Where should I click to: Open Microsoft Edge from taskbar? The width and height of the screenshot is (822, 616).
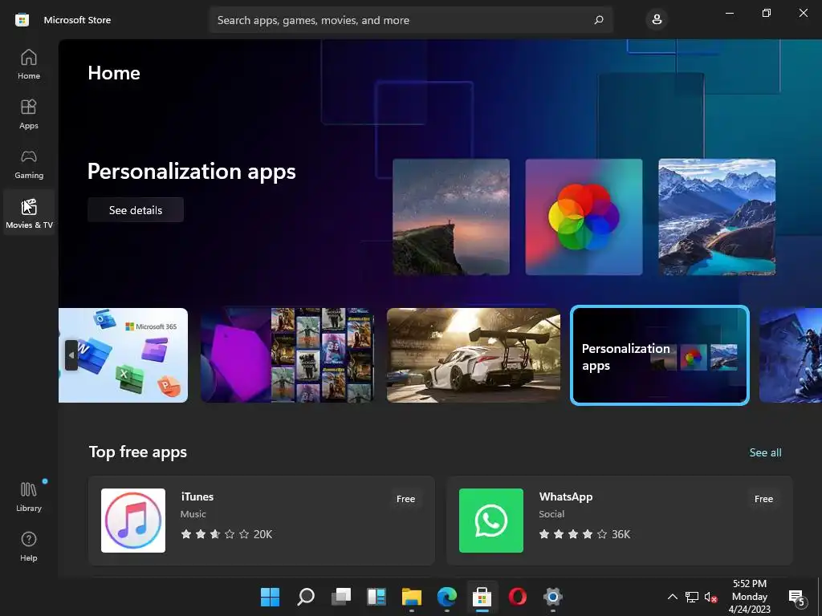click(446, 597)
